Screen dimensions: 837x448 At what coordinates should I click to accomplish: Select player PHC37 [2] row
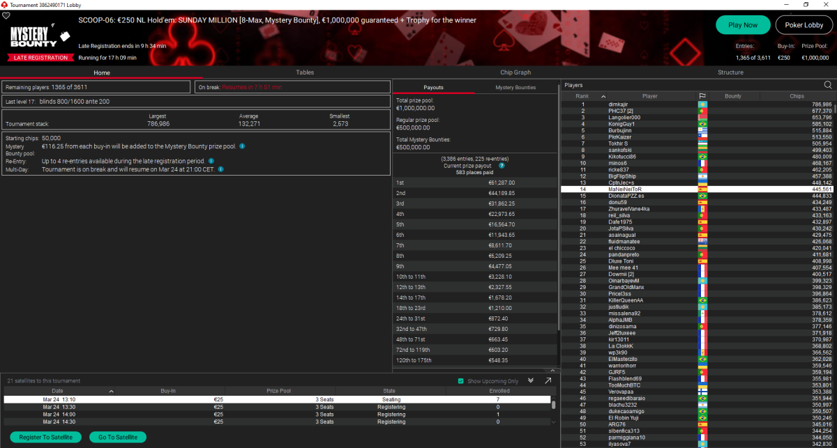tap(697, 111)
